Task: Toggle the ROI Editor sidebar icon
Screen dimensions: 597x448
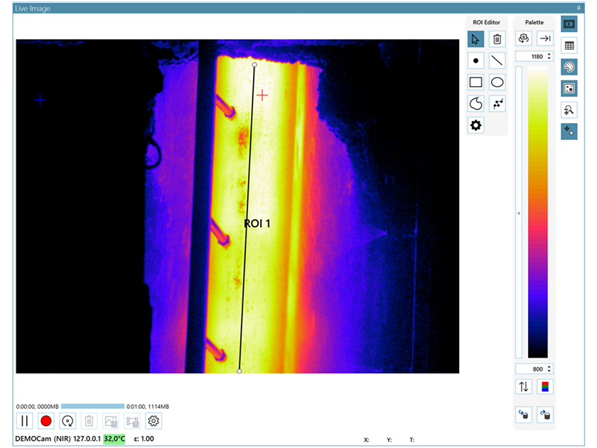Action: pyautogui.click(x=569, y=89)
